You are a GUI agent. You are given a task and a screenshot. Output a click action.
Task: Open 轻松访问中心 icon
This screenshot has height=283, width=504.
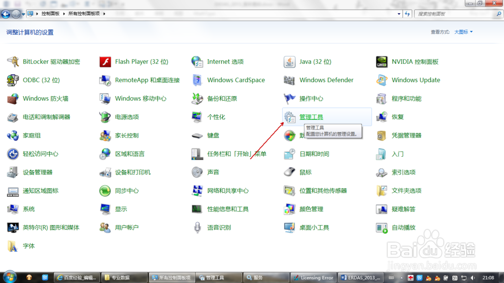tap(13, 154)
